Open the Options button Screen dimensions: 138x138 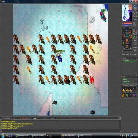pyautogui.click(x=135, y=47)
